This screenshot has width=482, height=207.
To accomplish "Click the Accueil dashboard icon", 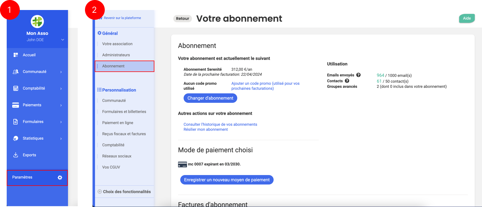I will tap(16, 55).
